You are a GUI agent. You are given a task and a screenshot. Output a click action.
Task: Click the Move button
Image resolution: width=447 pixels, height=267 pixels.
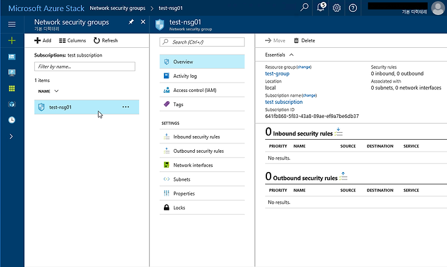point(275,40)
